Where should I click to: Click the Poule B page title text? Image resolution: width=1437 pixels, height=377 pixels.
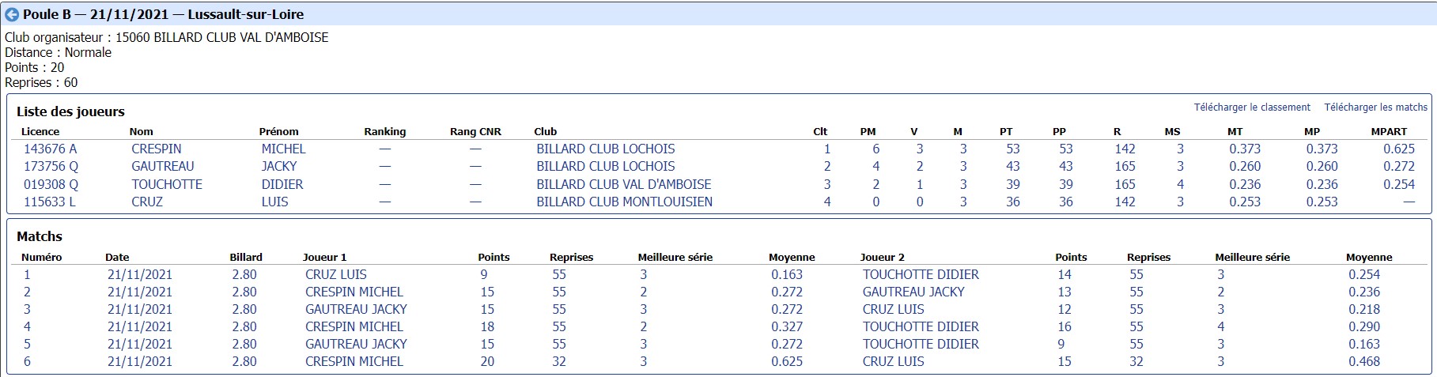click(163, 14)
